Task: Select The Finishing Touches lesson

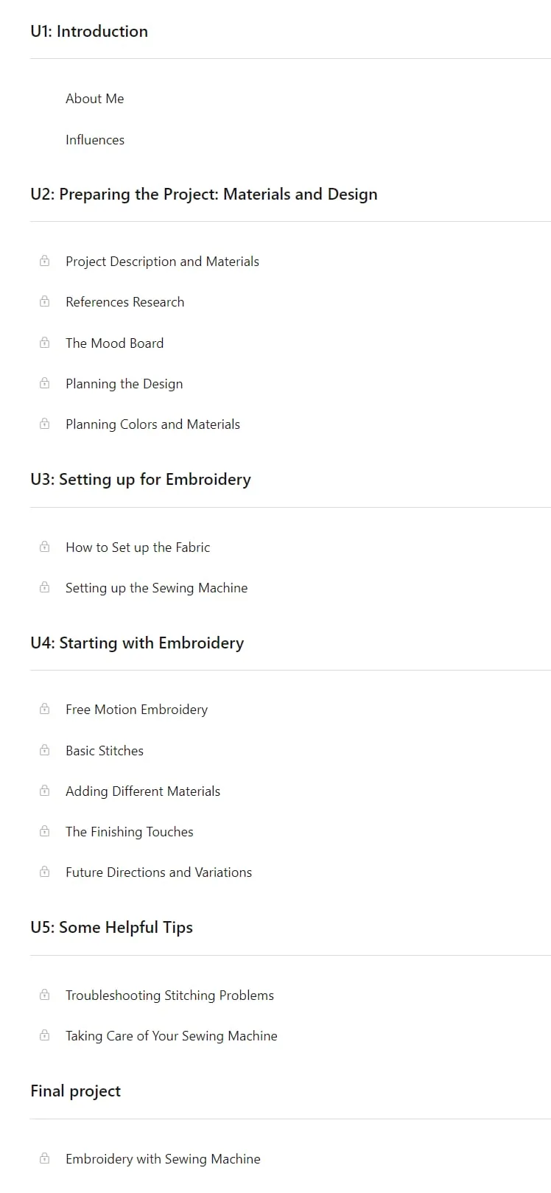Action: [x=130, y=832]
